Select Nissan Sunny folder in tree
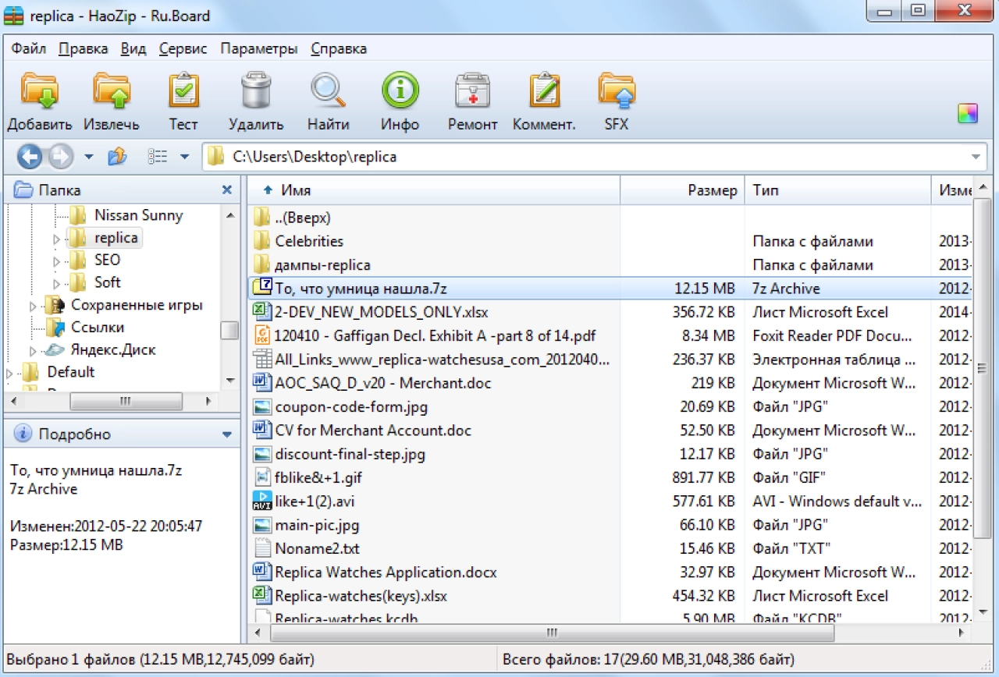The width and height of the screenshot is (999, 677). 138,215
